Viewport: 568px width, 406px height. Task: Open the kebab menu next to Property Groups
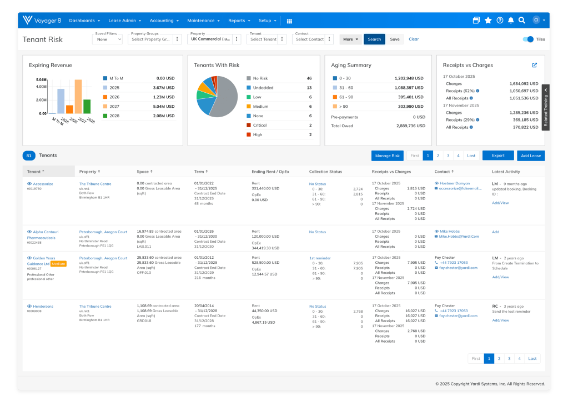(176, 39)
